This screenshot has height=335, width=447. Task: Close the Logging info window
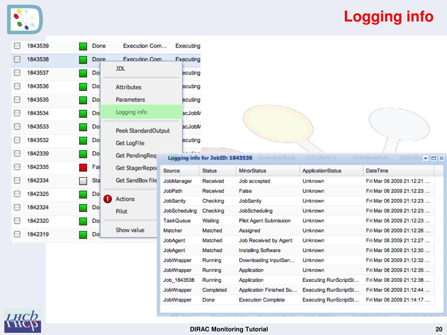pos(441,158)
